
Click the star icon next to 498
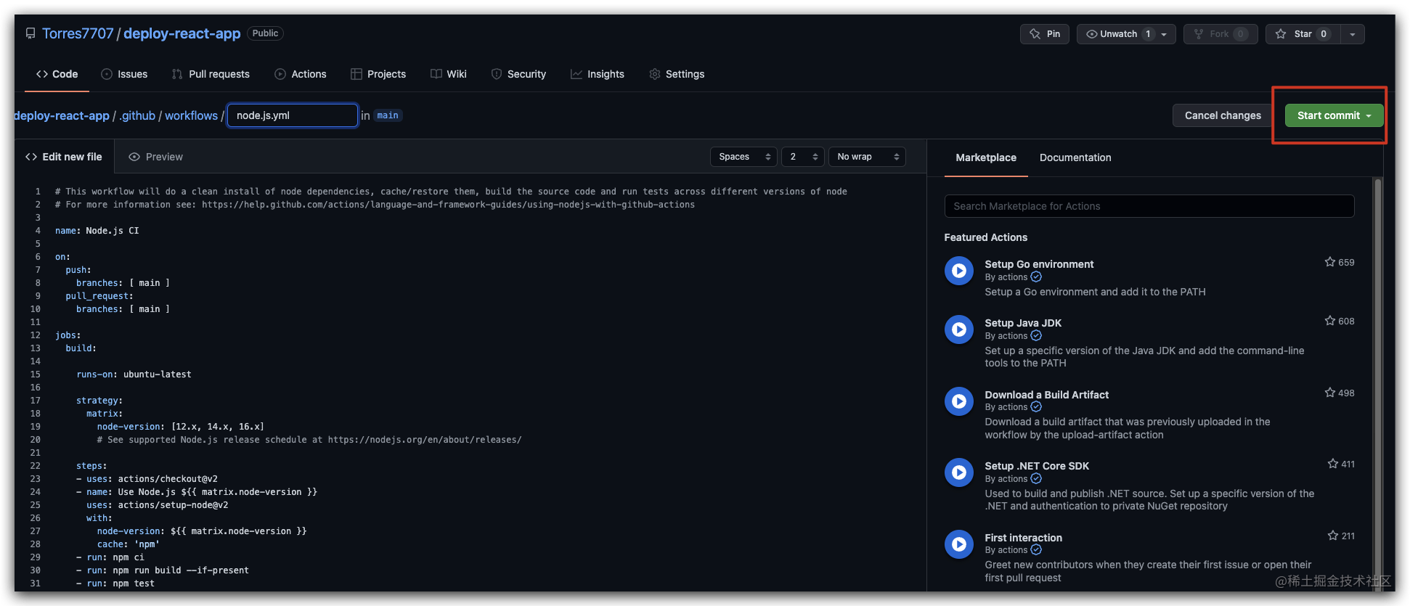point(1330,393)
